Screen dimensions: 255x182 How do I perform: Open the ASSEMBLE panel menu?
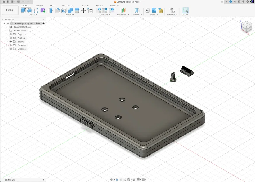coord(172,15)
